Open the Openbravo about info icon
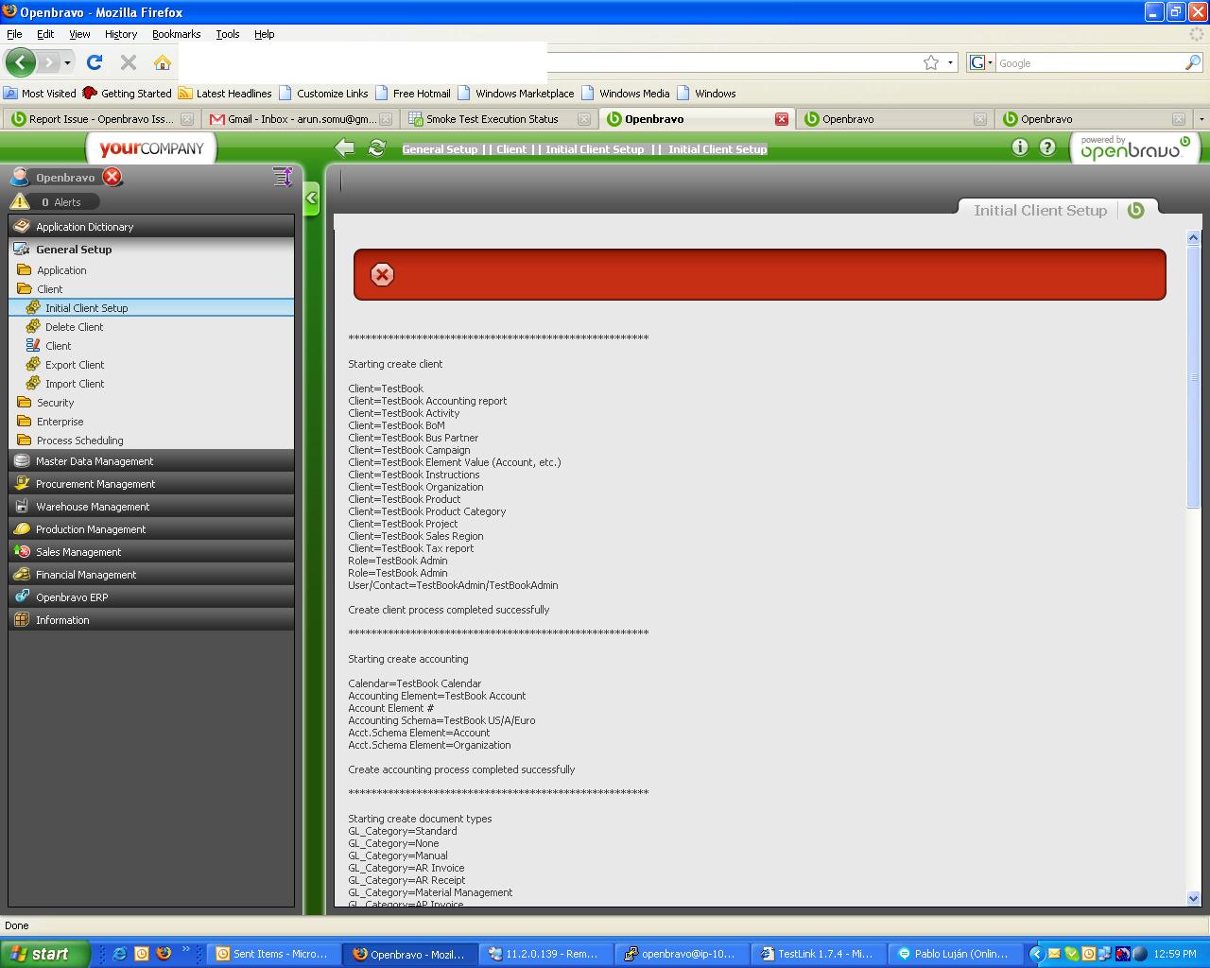The height and width of the screenshot is (968, 1210). coord(1019,147)
